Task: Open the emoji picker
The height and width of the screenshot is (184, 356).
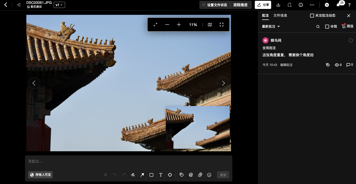Action: (209, 175)
